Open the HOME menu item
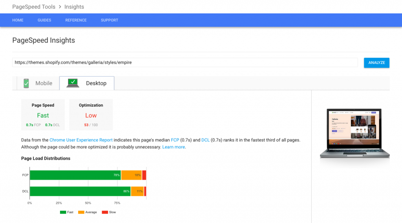Image resolution: width=402 pixels, height=223 pixels. [x=18, y=20]
